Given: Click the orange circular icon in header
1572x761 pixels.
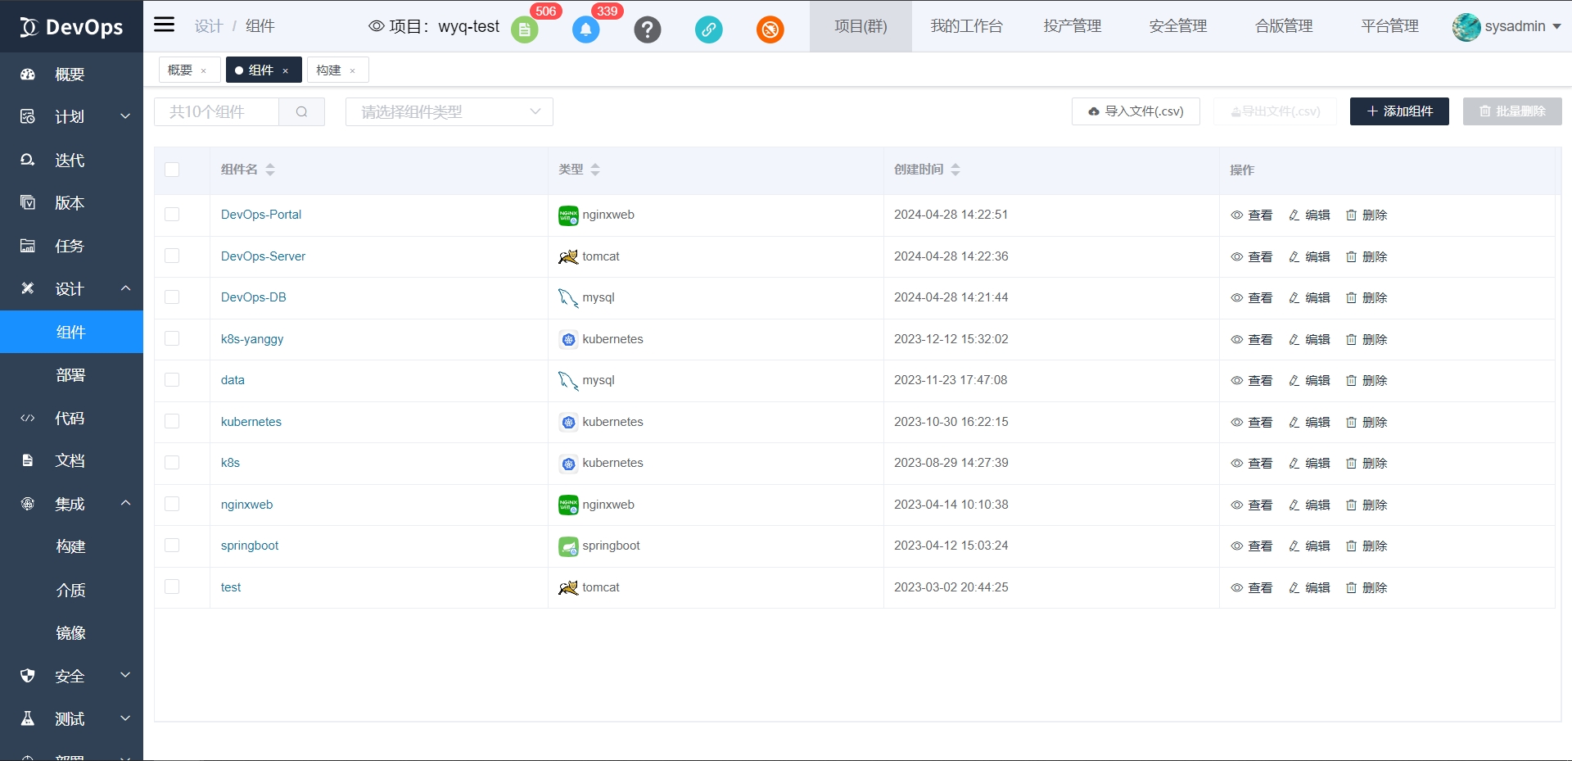Looking at the screenshot, I should (x=770, y=30).
